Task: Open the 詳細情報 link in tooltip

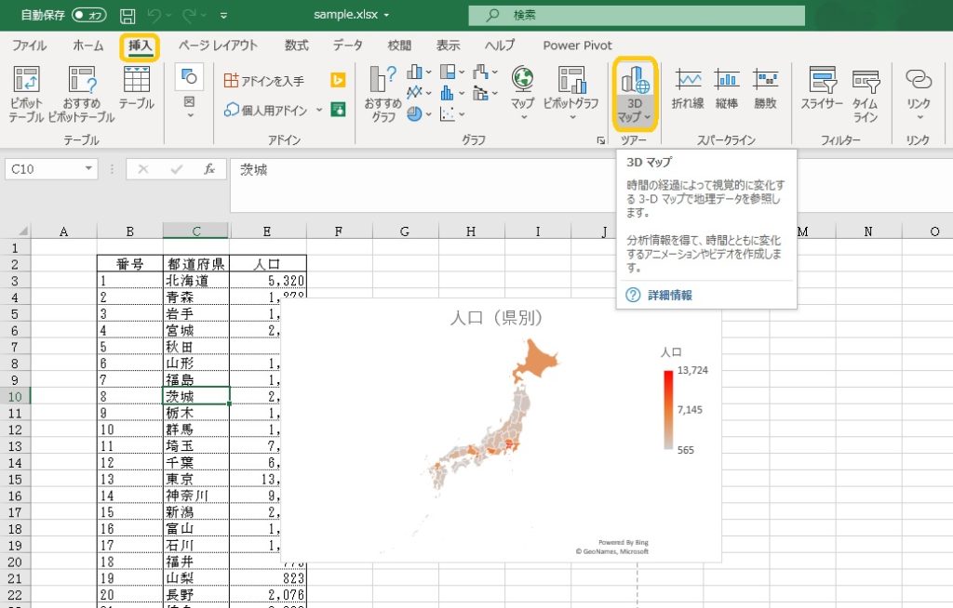Action: coord(669,295)
